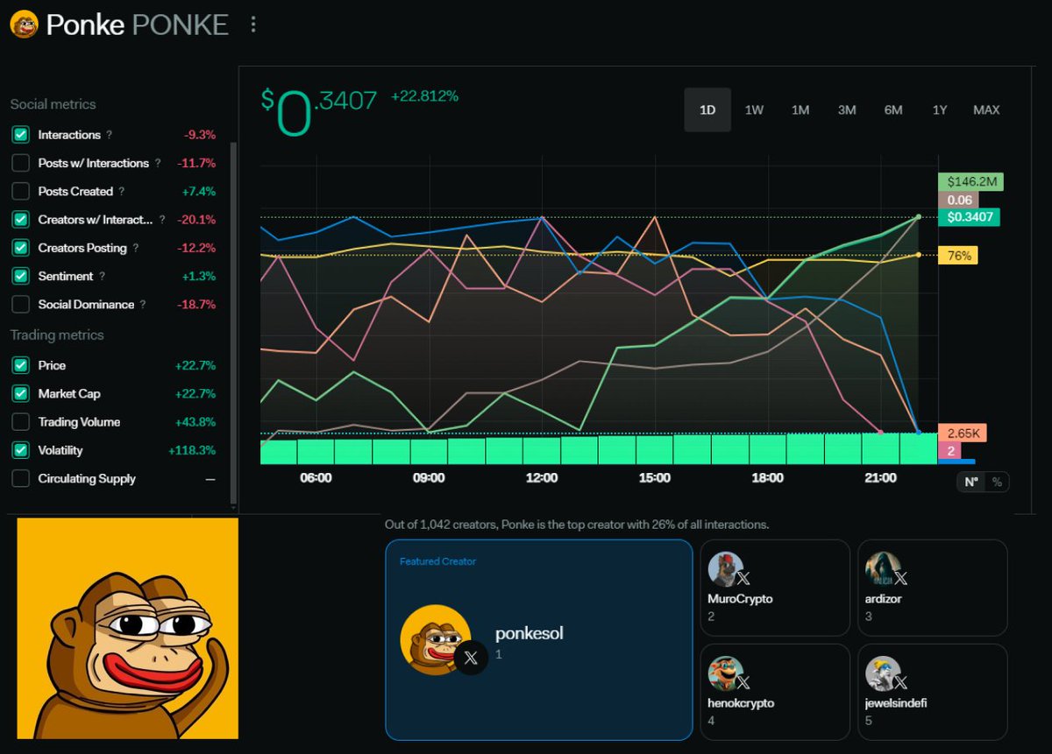The width and height of the screenshot is (1052, 754).
Task: Open help icon next to Creators w/ Interact...
Action: [x=162, y=220]
